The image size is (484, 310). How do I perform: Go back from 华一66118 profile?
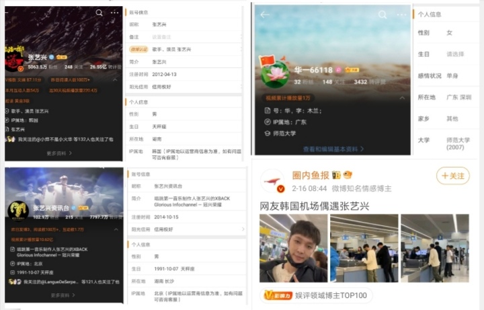click(265, 15)
